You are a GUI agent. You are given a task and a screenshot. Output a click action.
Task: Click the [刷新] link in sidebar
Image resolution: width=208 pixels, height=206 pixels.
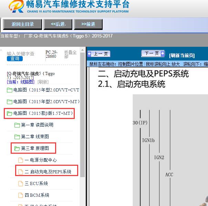click(x=43, y=82)
